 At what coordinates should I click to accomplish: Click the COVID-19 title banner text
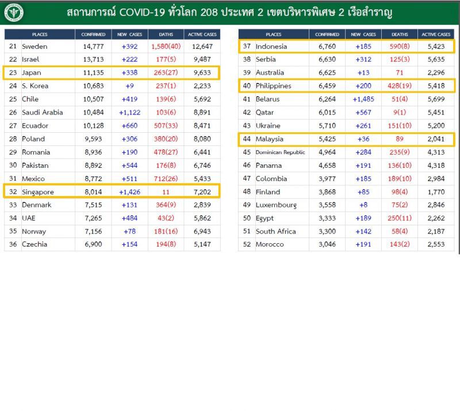click(229, 12)
